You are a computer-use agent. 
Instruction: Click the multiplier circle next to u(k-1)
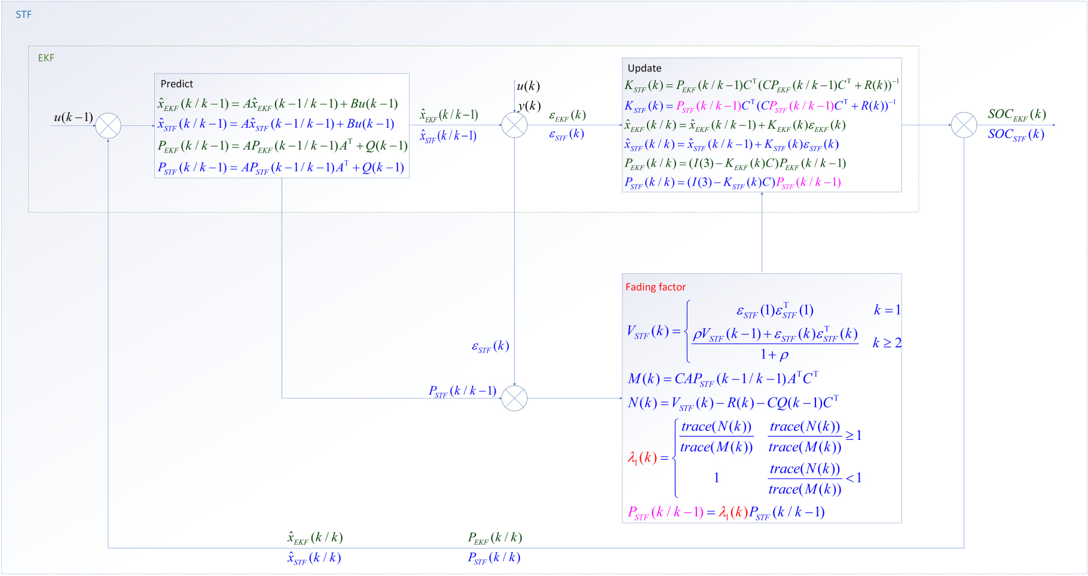click(x=108, y=125)
